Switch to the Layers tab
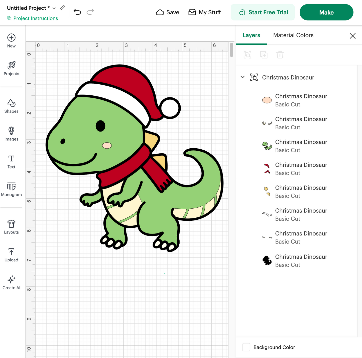 click(x=251, y=35)
